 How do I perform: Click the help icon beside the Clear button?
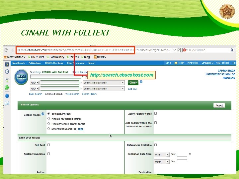(x=141, y=82)
